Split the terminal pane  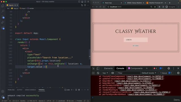click(x=76, y=90)
